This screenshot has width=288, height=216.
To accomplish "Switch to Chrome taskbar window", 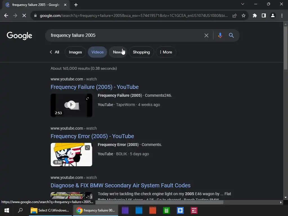I will point(96,210).
